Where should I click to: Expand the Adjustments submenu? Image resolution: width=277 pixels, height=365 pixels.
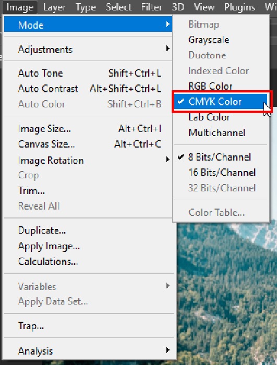tap(88, 50)
